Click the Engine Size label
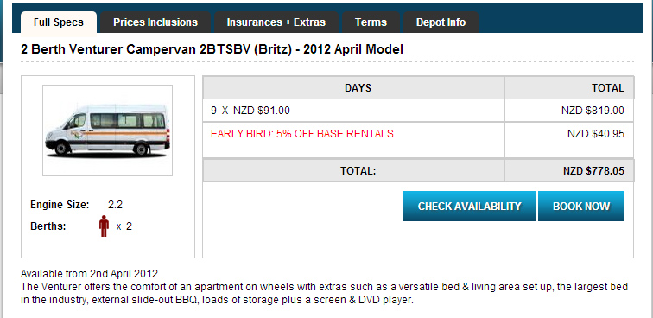Image resolution: width=653 pixels, height=318 pixels. 60,205
